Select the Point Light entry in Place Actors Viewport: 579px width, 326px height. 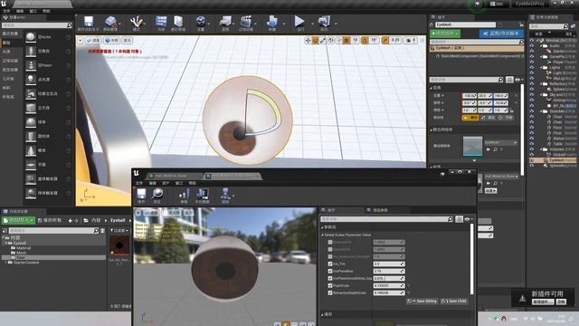coord(48,80)
